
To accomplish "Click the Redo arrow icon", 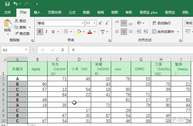I will 26,4.
